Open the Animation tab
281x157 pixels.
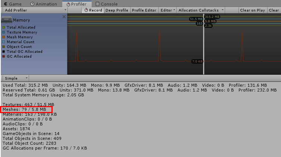44,4
